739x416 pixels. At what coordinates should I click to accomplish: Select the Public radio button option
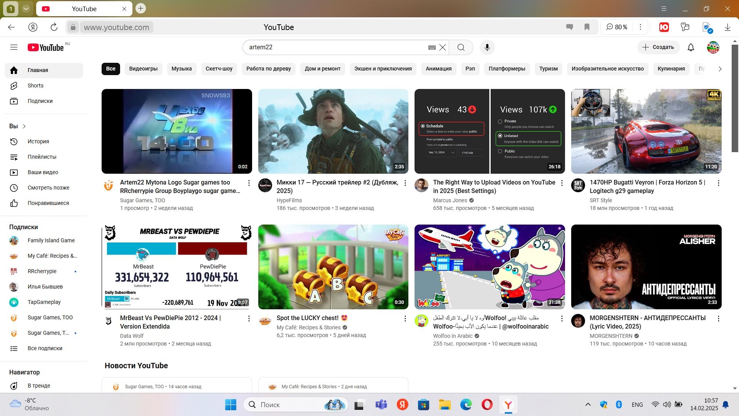tap(500, 151)
